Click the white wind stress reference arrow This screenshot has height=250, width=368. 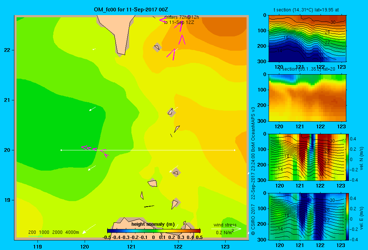click(226, 229)
